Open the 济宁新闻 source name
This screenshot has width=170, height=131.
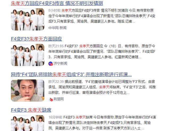[x=60, y=64]
